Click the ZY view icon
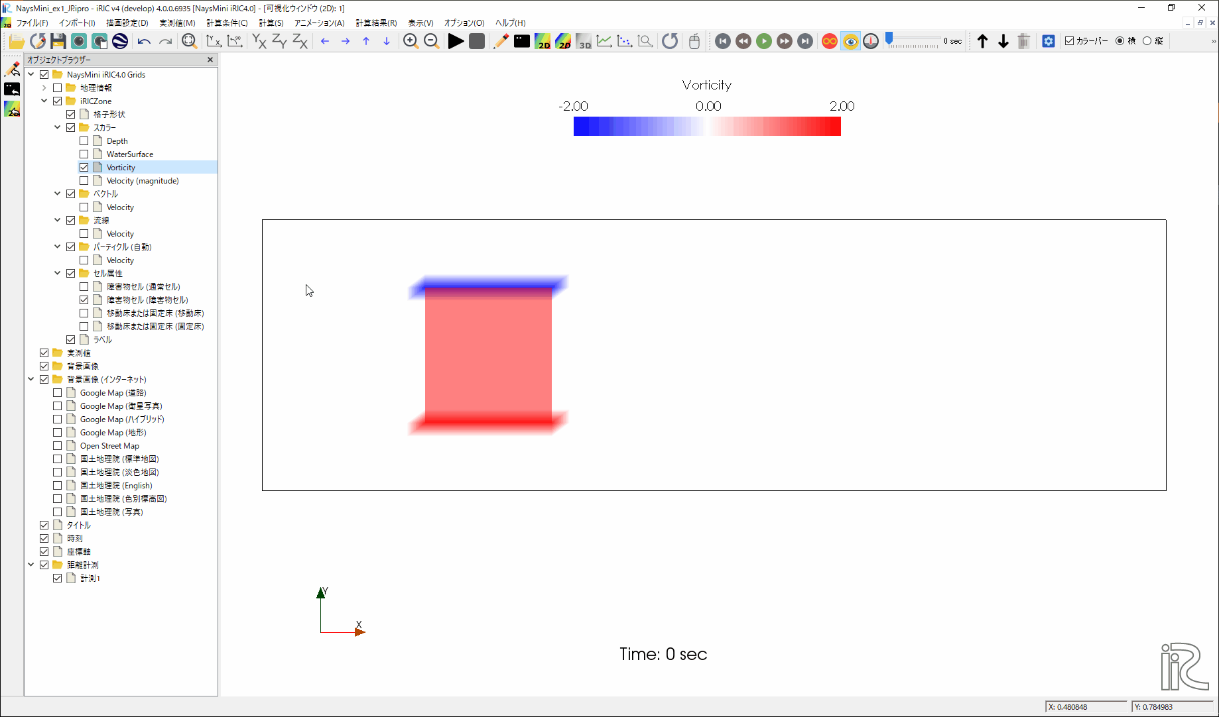1219x717 pixels. click(280, 41)
